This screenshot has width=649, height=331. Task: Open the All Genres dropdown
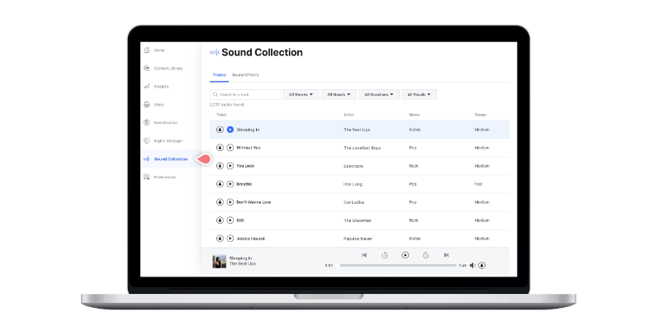(301, 95)
